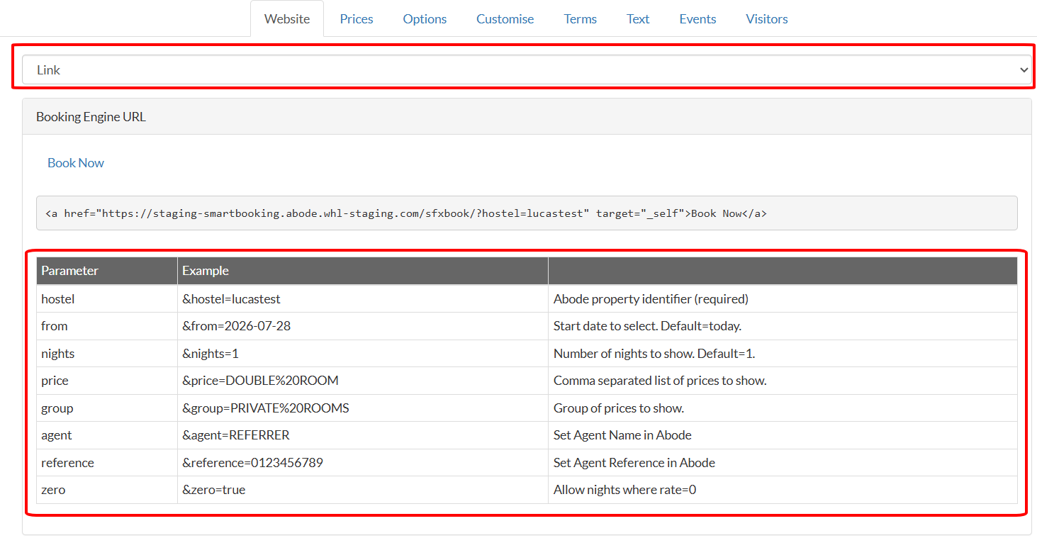Click the &group=PRIVATE%20ROOMS example value

266,408
